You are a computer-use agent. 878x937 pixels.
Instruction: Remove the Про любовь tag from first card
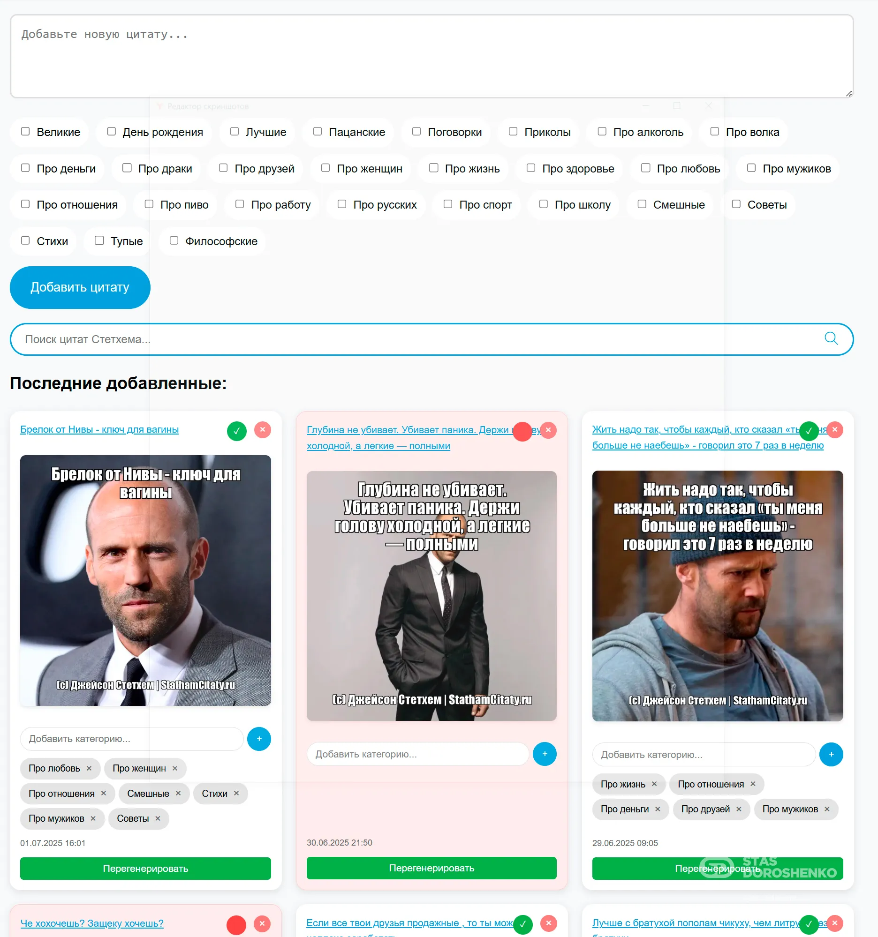pos(89,769)
